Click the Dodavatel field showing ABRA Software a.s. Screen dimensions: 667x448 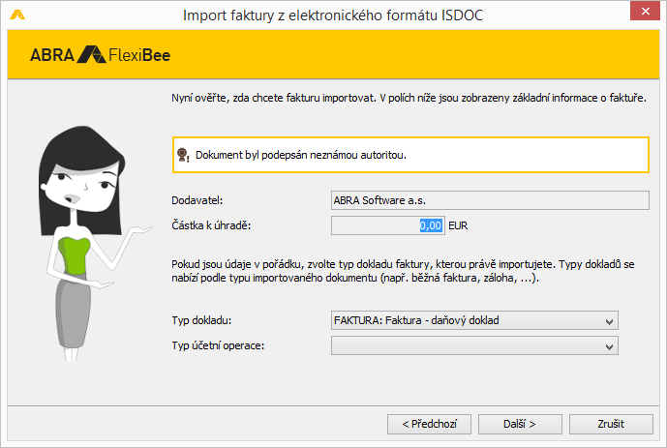pyautogui.click(x=490, y=200)
